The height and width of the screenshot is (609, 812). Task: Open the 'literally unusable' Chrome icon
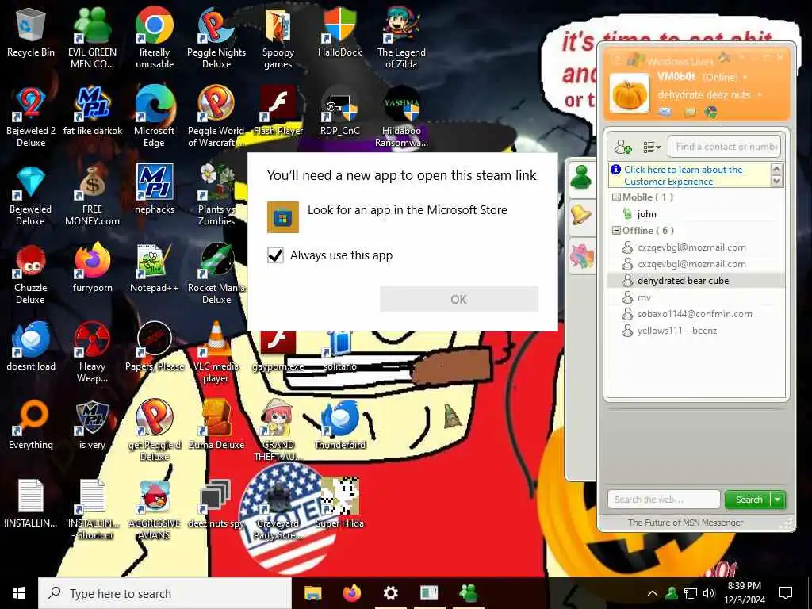[155, 38]
